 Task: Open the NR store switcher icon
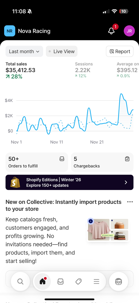point(10,31)
